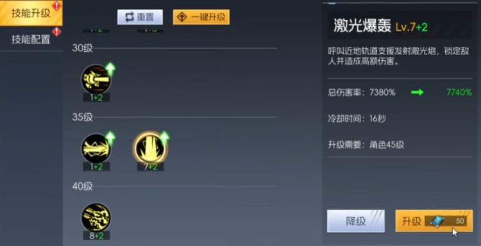481x246 pixels.
Task: Click the red alert badge on 技能配置
Action: (x=56, y=31)
